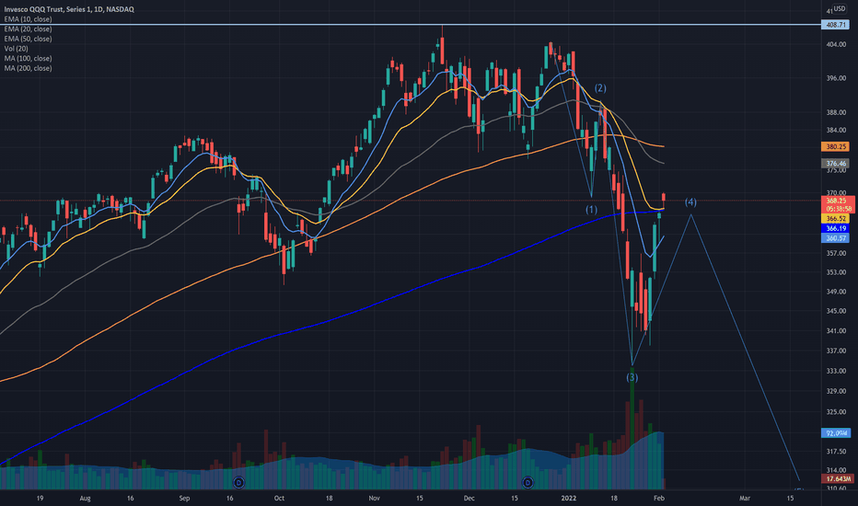Click the Invesco QQQ Trust symbol title
The width and height of the screenshot is (858, 506).
[x=69, y=9]
